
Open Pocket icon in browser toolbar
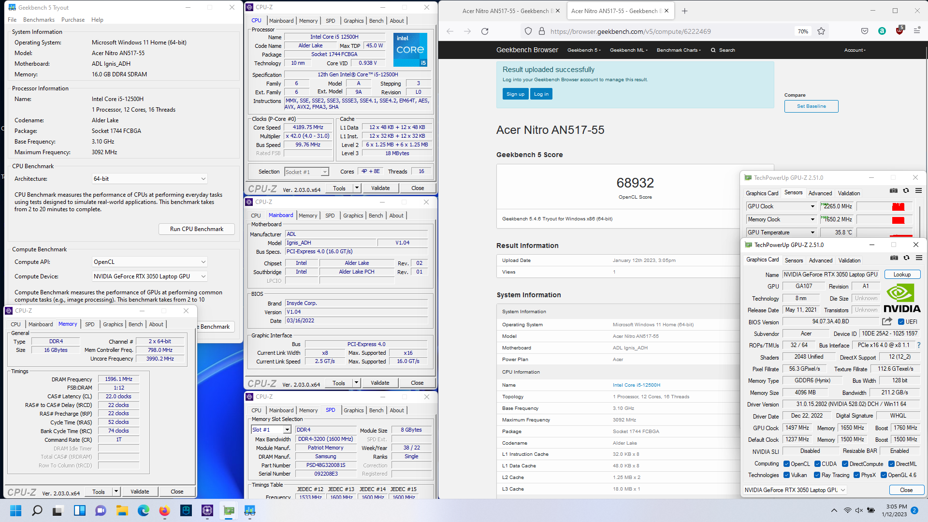click(865, 31)
